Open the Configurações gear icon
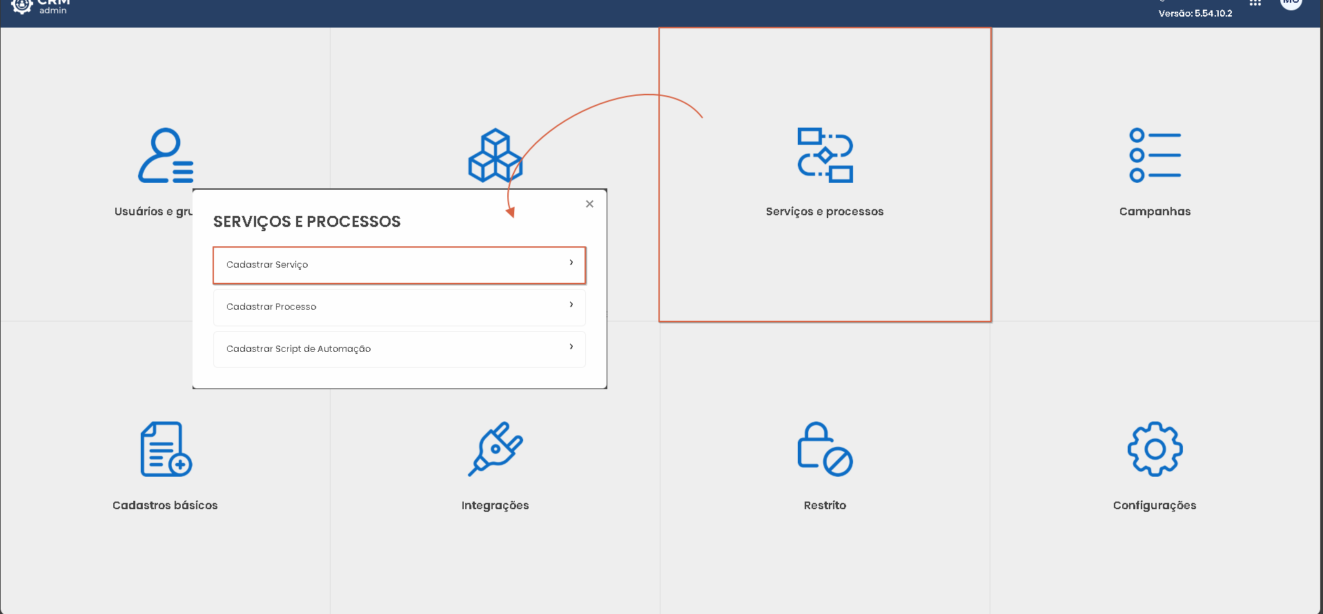The width and height of the screenshot is (1323, 614). click(x=1155, y=449)
